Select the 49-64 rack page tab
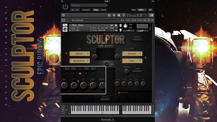The width and height of the screenshot is (217, 122). tap(140, 20)
